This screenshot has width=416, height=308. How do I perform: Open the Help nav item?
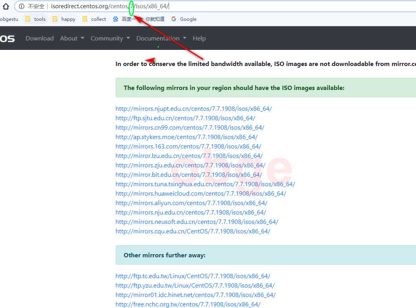199,38
